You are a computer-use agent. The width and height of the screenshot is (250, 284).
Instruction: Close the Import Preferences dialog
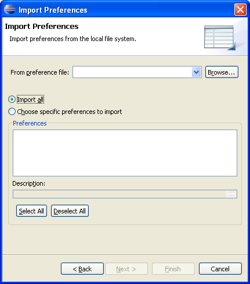(240, 9)
